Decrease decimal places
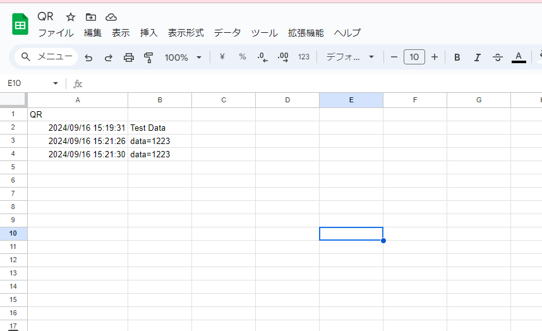542x331 pixels. [263, 57]
